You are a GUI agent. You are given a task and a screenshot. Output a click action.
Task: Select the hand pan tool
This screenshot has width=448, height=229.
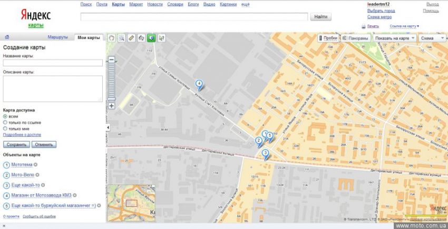coord(111,38)
